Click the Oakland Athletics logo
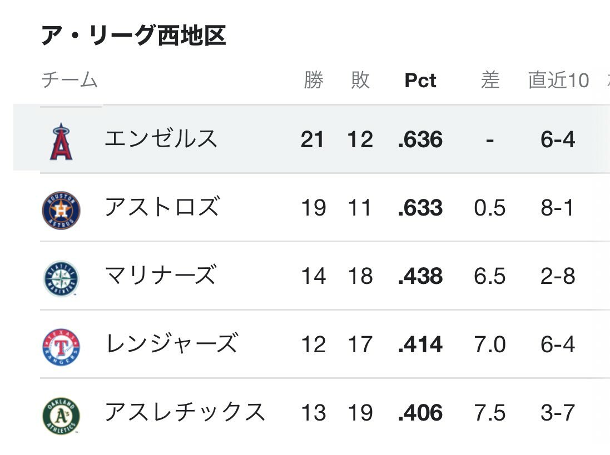610x455 pixels. 61,416
